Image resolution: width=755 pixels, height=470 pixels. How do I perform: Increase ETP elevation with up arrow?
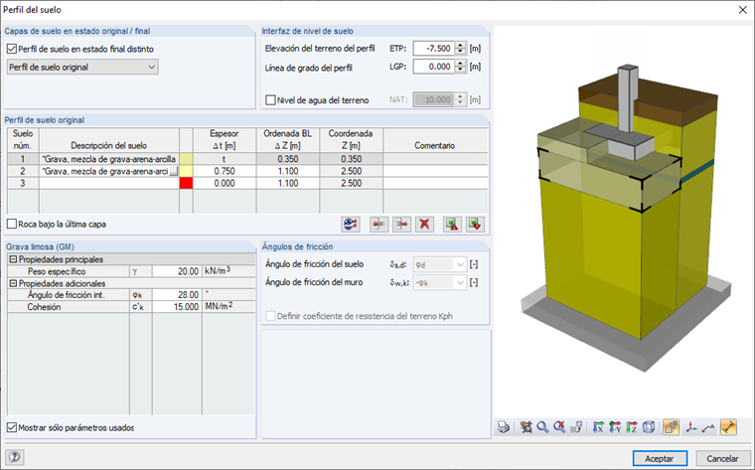click(x=461, y=46)
